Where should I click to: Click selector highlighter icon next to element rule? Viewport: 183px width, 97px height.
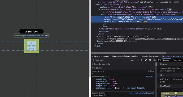coord(101,71)
